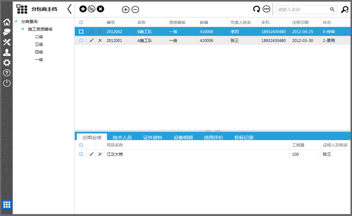Open the user profile sidebar icon
Image resolution: width=352 pixels, height=216 pixels.
7,52
